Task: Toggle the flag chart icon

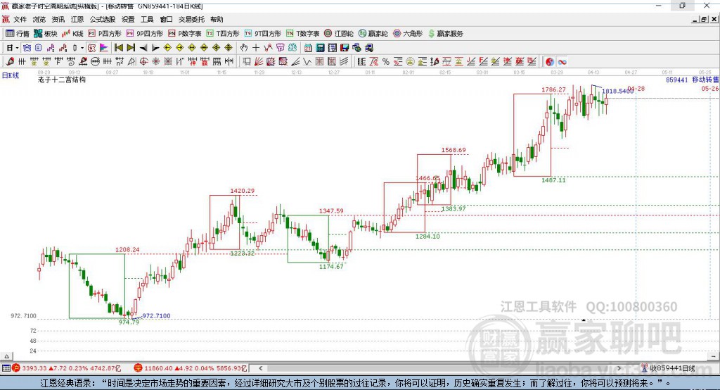Action: point(104,48)
